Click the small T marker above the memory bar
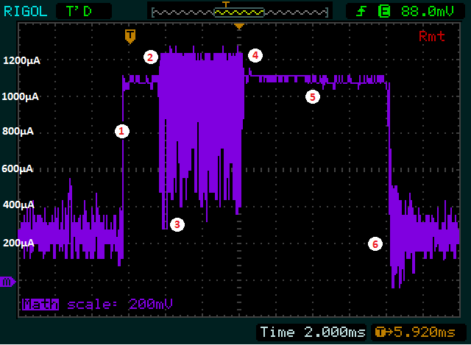Viewport: 471px width, 345px height. click(226, 4)
